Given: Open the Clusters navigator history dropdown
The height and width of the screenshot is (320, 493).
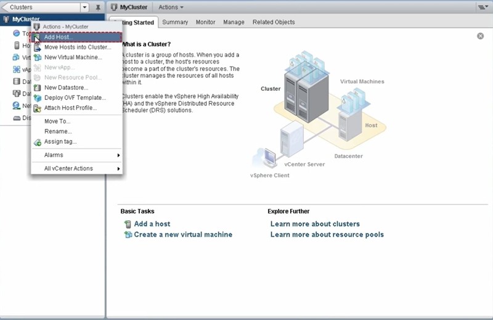Looking at the screenshot, I should 84,7.
